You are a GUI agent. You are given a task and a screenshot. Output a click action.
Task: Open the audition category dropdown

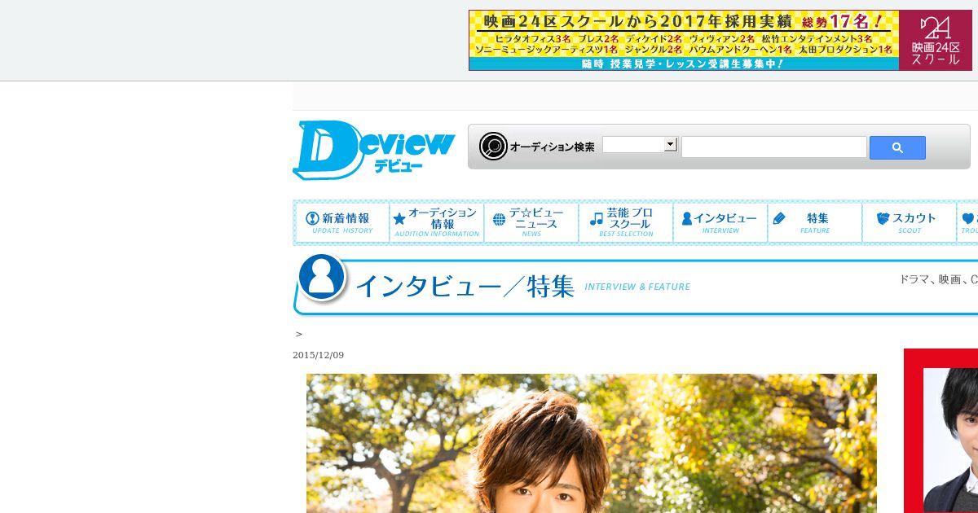click(x=640, y=145)
